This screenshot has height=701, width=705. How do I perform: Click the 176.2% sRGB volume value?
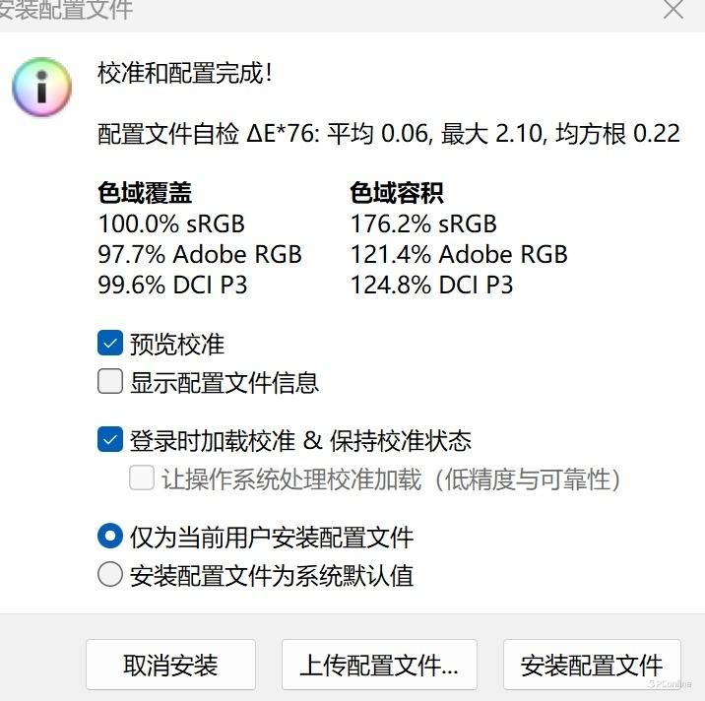(x=423, y=223)
